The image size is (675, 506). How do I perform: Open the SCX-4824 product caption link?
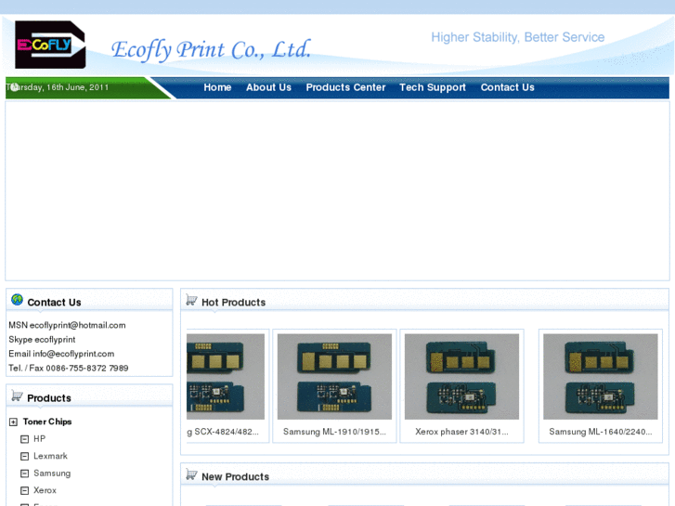pyautogui.click(x=223, y=432)
